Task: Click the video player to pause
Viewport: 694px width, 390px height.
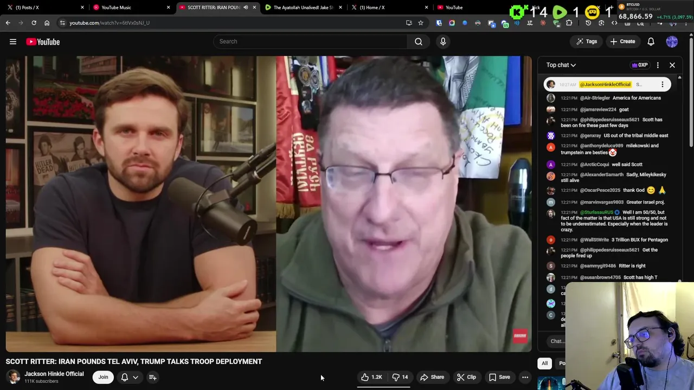Action: [x=268, y=204]
